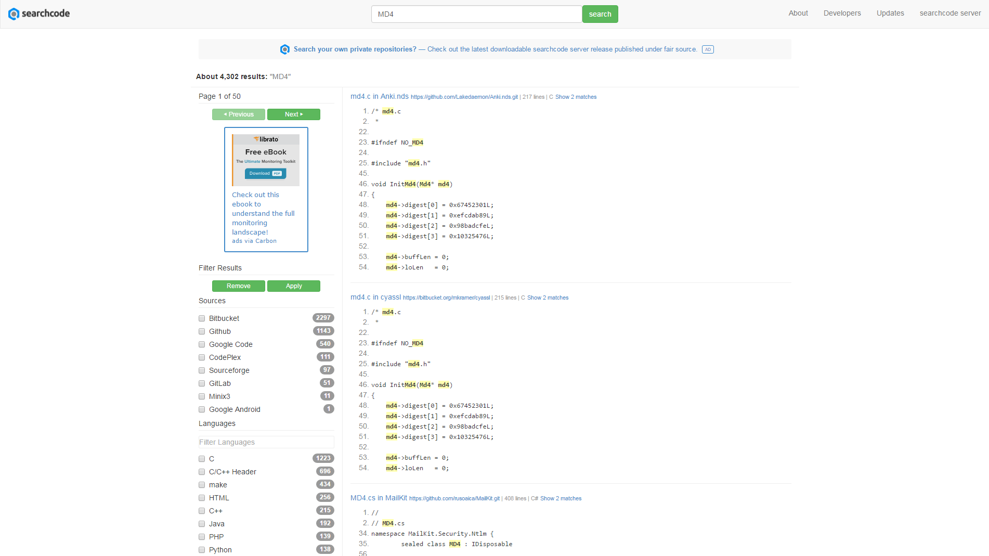Enable the Github source filter
This screenshot has height=556, width=989.
[x=202, y=331]
